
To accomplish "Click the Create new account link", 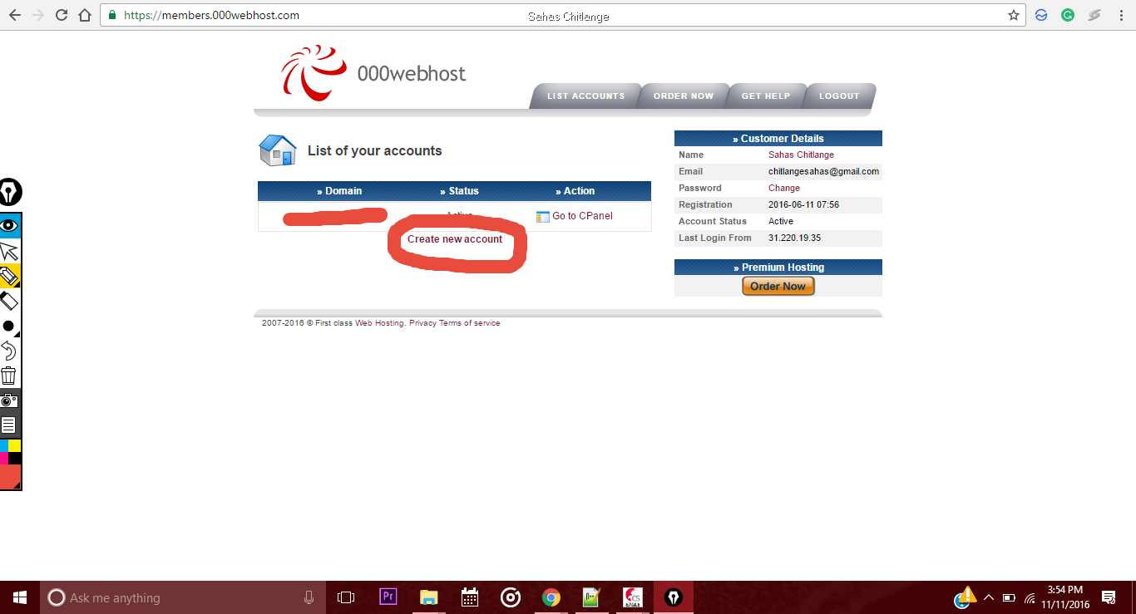I will [455, 239].
